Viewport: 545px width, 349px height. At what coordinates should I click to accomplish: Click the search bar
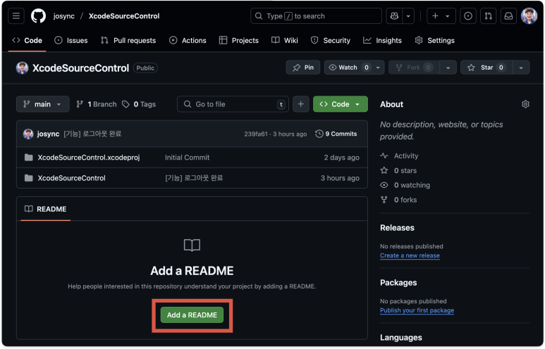point(316,16)
